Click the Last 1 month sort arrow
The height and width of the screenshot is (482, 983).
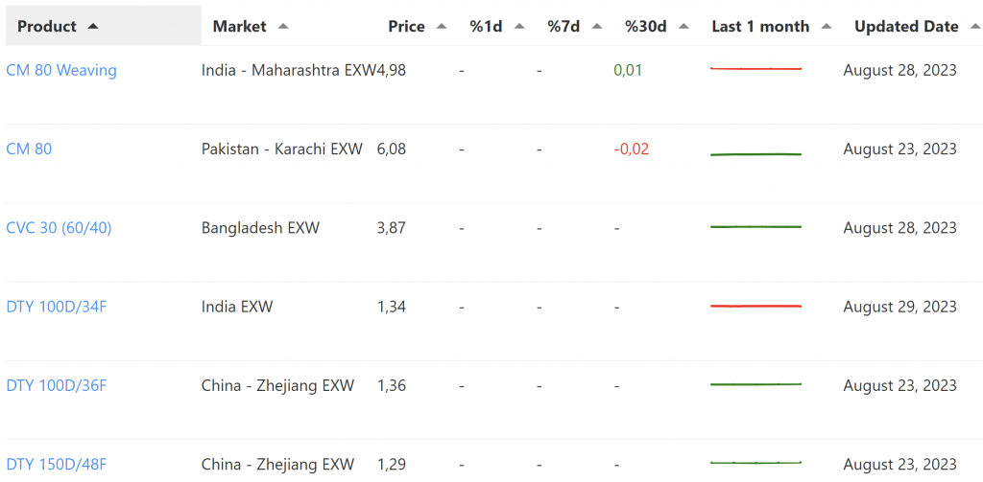click(827, 27)
